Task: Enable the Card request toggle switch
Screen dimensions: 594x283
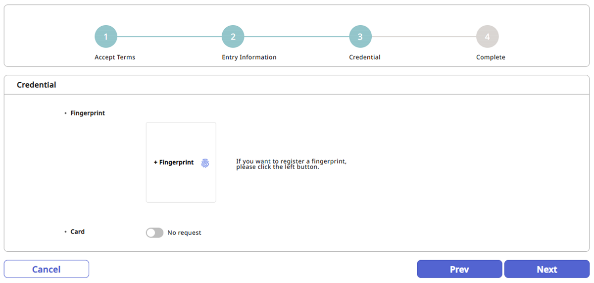Action: point(154,232)
